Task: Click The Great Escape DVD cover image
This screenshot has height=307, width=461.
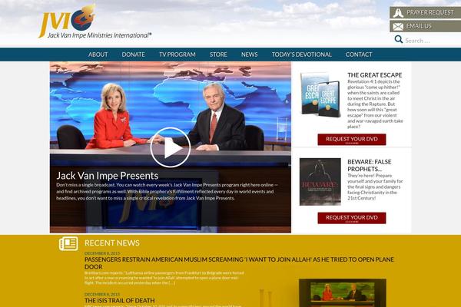Action: [x=320, y=94]
